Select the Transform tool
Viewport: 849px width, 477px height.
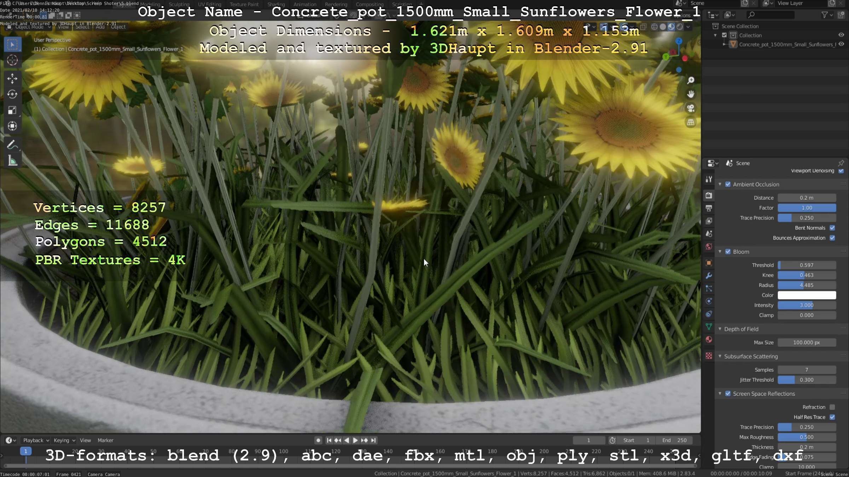(x=12, y=126)
